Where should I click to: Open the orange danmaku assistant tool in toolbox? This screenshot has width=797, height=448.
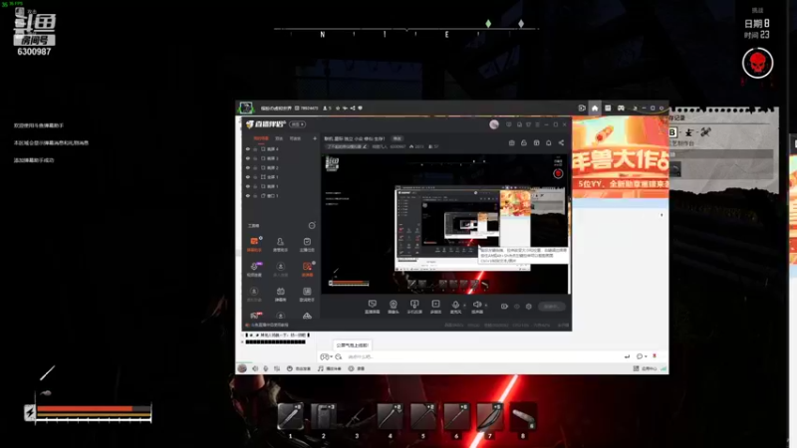[254, 244]
